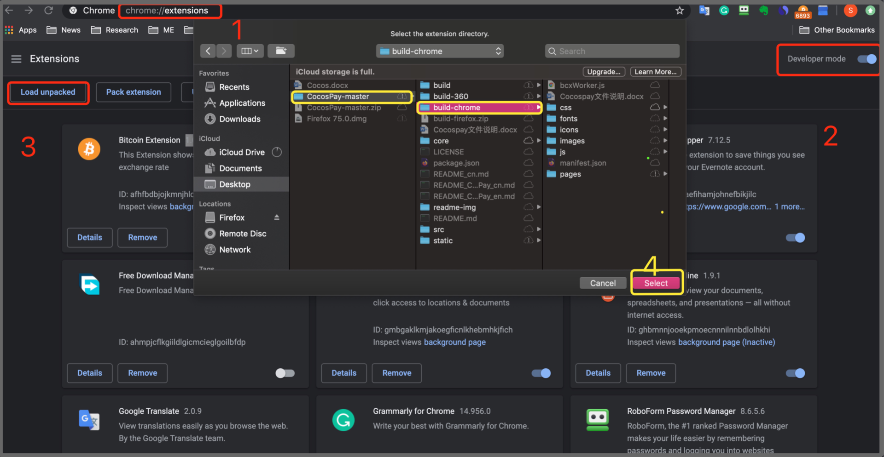This screenshot has width=884, height=457.
Task: Select the CocosPay-master folder
Action: [x=352, y=97]
